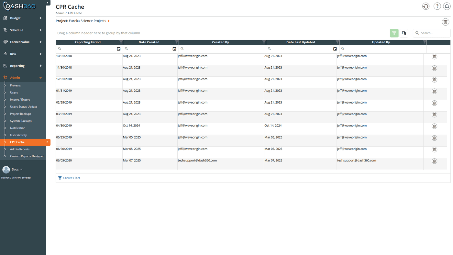Open the notifications bell icon
Viewport: 453px width, 255px height.
coord(447,6)
